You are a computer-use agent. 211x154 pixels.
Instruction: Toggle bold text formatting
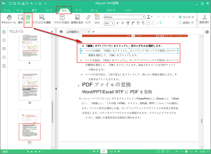point(128,23)
